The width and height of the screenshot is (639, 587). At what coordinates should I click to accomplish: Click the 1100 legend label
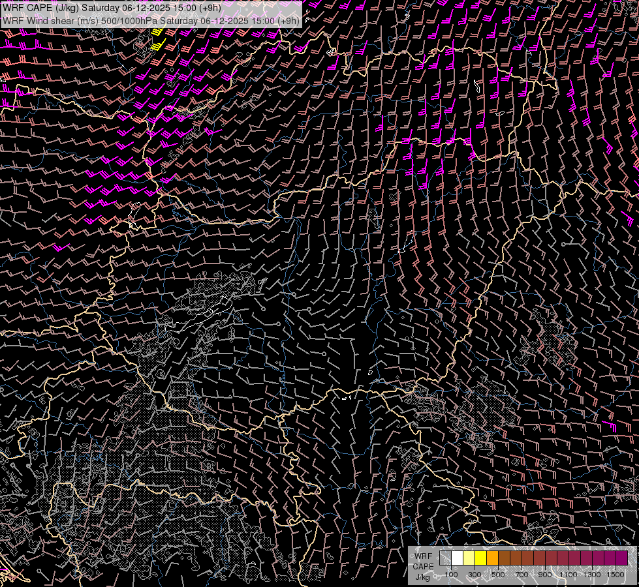tap(568, 575)
